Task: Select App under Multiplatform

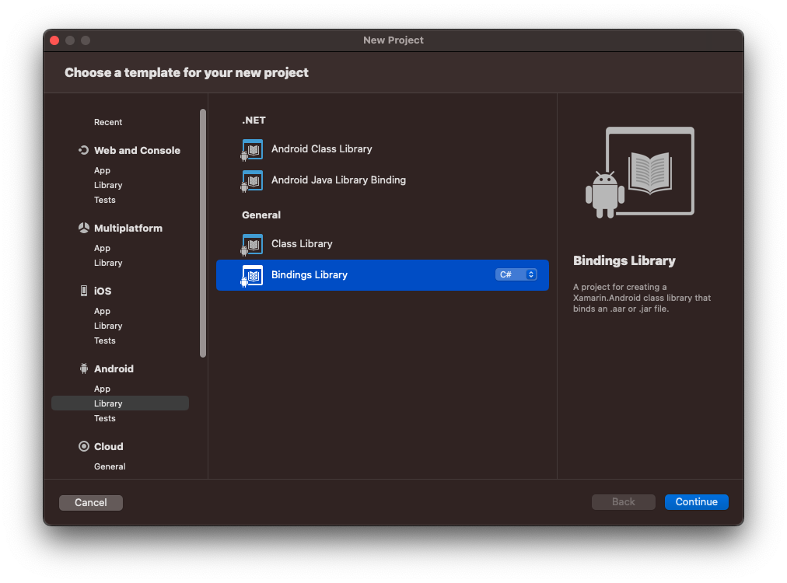Action: coord(102,248)
